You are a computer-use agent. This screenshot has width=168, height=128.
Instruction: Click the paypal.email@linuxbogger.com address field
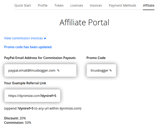(x=32, y=71)
